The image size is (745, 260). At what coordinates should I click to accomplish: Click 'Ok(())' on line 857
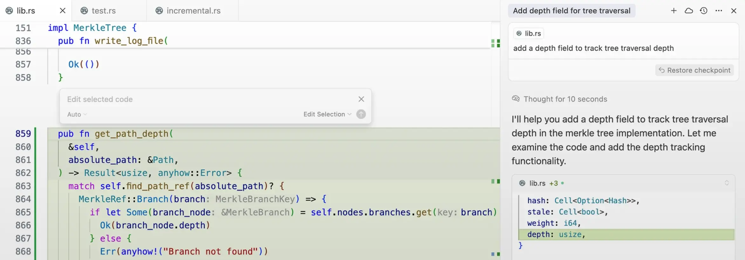pyautogui.click(x=84, y=64)
